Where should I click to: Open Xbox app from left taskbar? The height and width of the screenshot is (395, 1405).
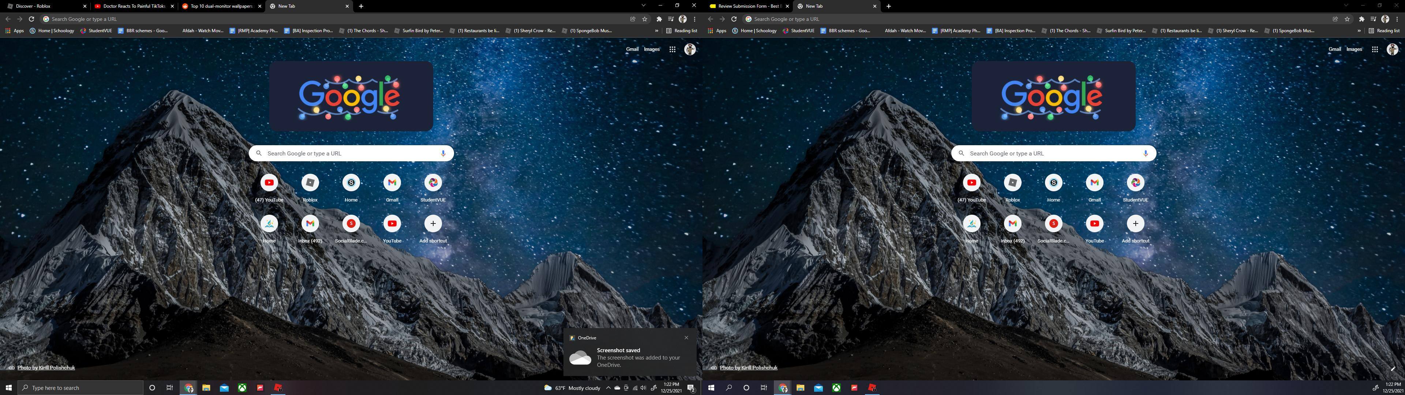click(241, 388)
